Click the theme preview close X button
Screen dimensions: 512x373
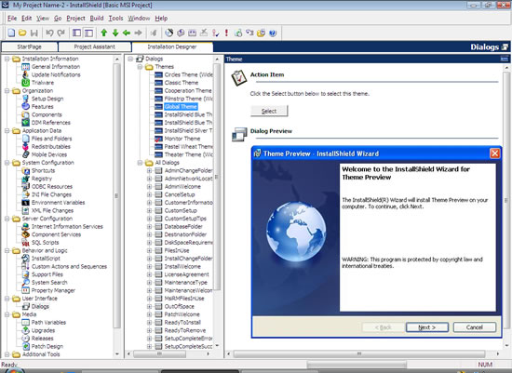click(x=495, y=153)
